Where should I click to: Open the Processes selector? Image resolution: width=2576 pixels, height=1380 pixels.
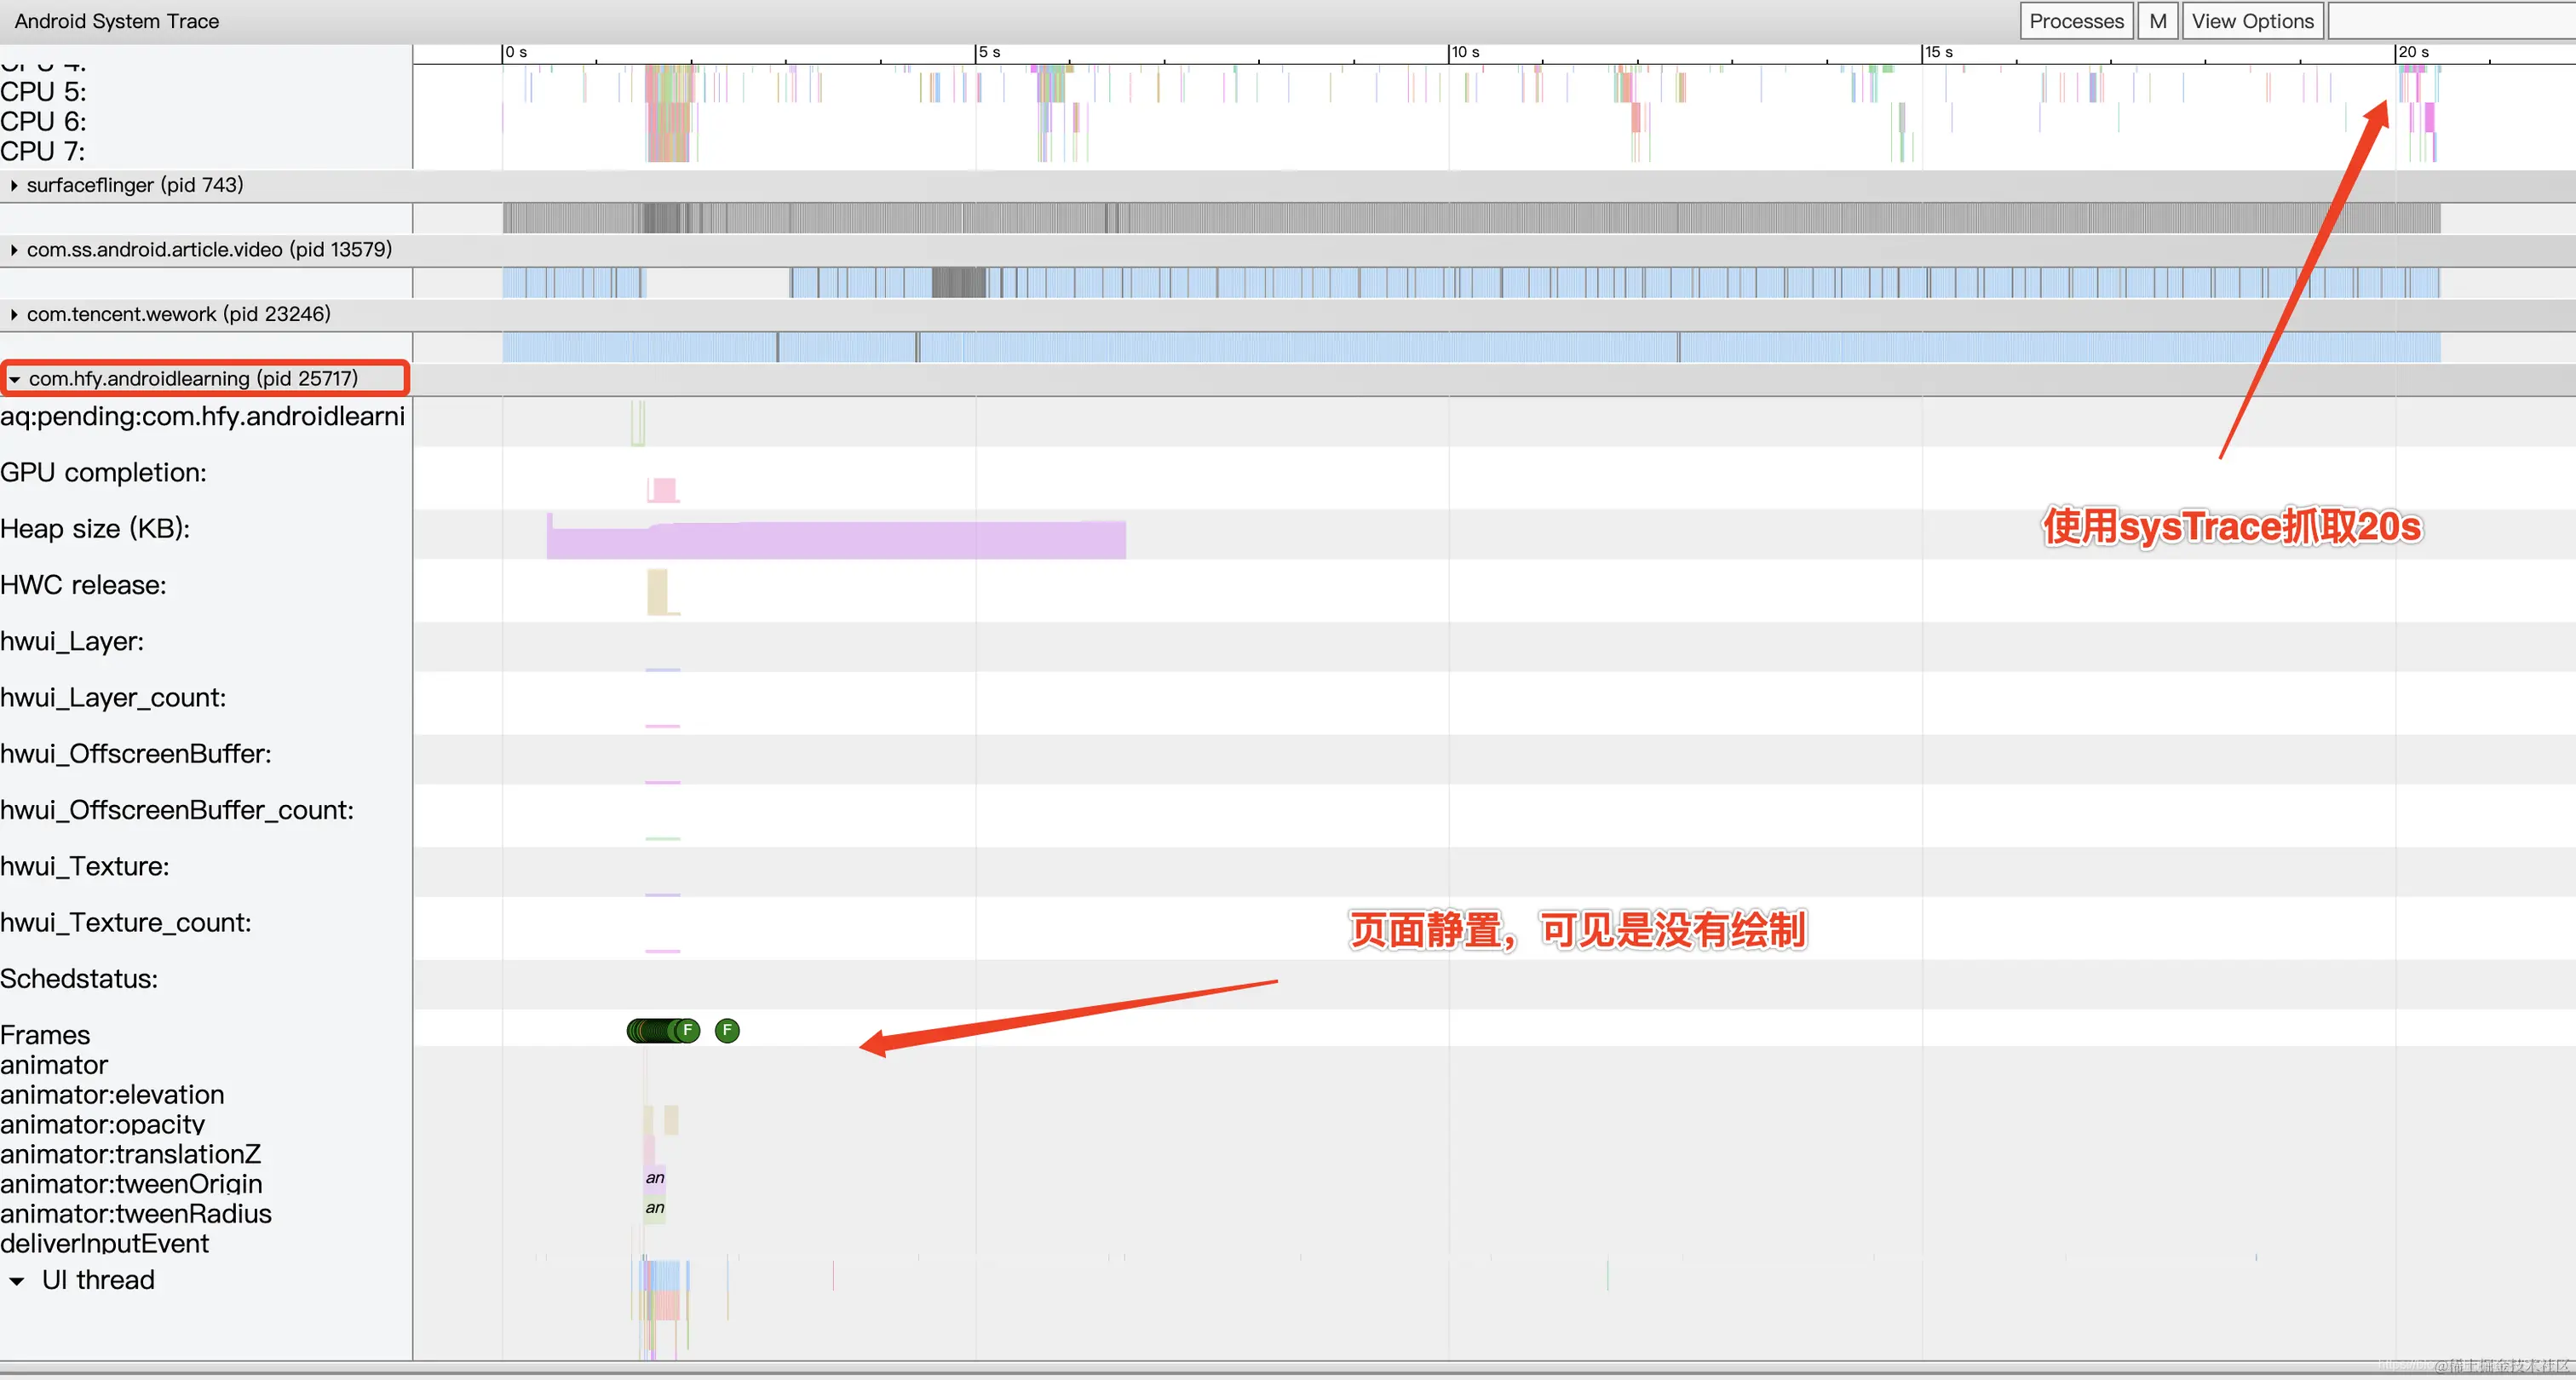2075,20
